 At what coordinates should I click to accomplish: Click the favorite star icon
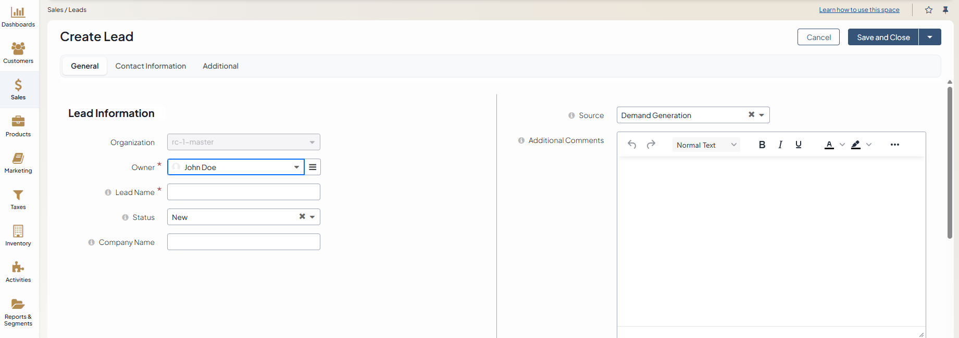929,10
